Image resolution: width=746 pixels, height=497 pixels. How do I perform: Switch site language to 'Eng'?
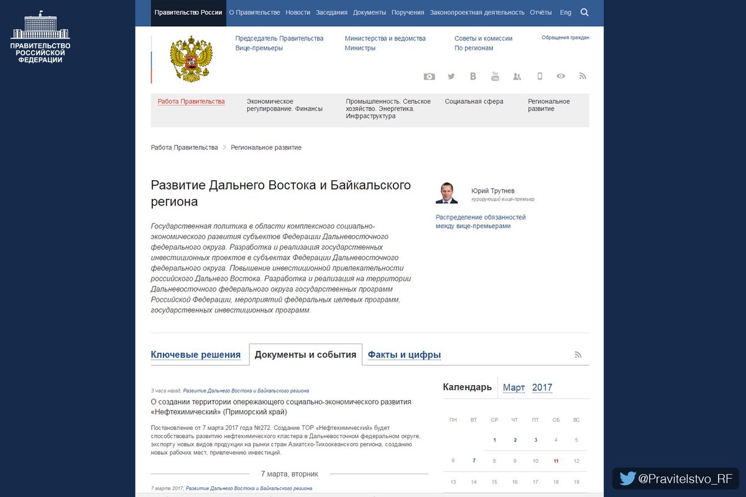click(x=565, y=12)
